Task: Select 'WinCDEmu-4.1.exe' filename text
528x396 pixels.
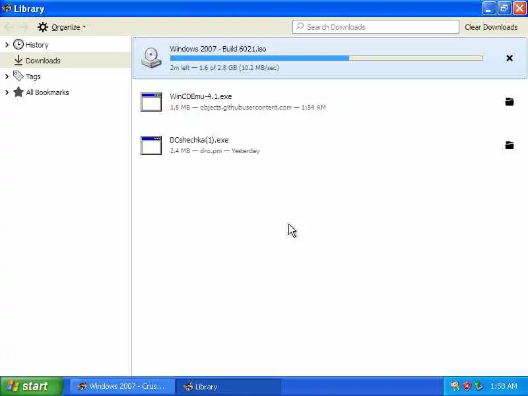Action: coord(201,96)
